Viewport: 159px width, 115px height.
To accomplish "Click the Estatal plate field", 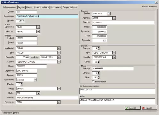I will coord(27,43).
